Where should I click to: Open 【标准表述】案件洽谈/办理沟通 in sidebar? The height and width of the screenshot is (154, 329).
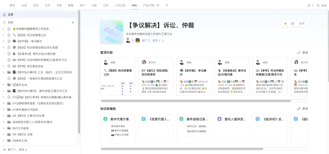34,54
